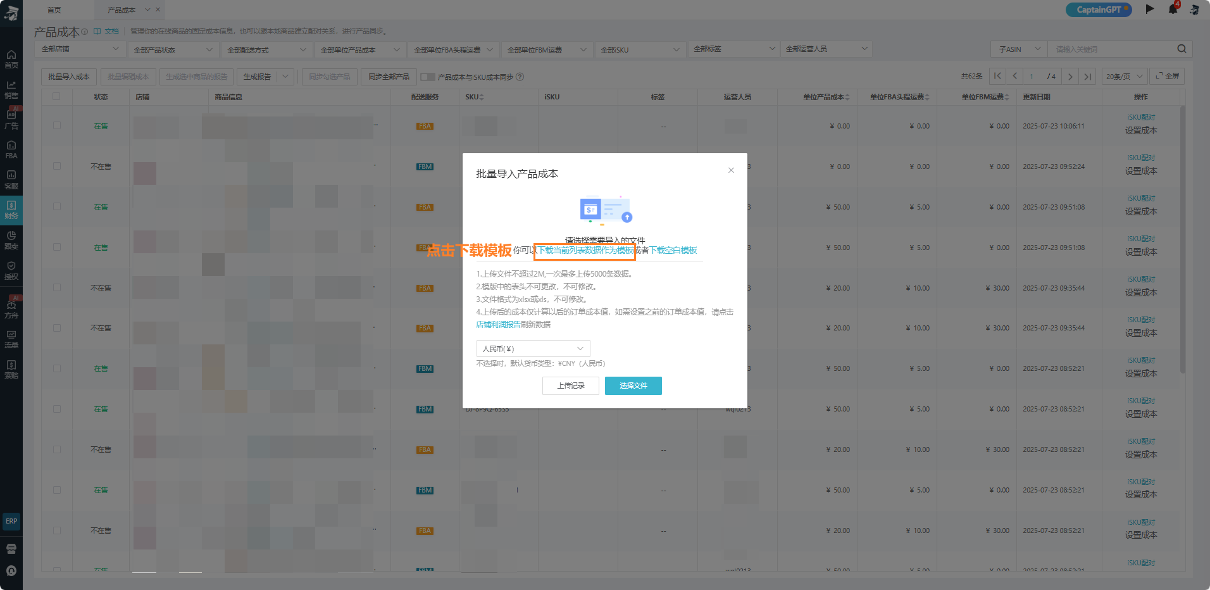This screenshot has height=590, width=1210.
Task: Toggle 产品成本与iSKU成本同步 switch
Action: point(428,77)
